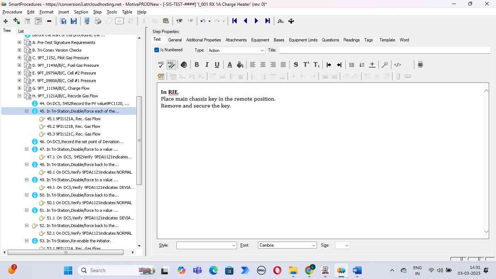The width and height of the screenshot is (496, 279).
Task: Open the undo history dropdown arrow
Action: (210, 21)
